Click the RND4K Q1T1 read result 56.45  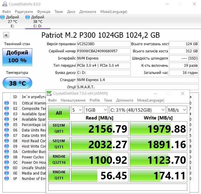[x=100, y=175]
